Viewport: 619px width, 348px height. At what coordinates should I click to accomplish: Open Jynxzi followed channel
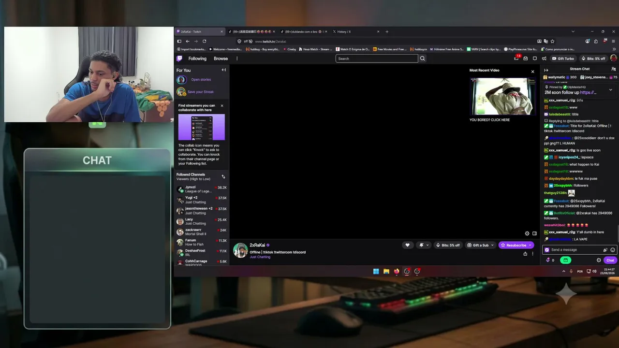(202, 189)
